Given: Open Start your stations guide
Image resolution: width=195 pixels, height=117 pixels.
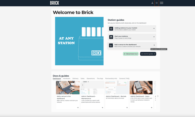Looking at the screenshot, I should pyautogui.click(x=132, y=37).
